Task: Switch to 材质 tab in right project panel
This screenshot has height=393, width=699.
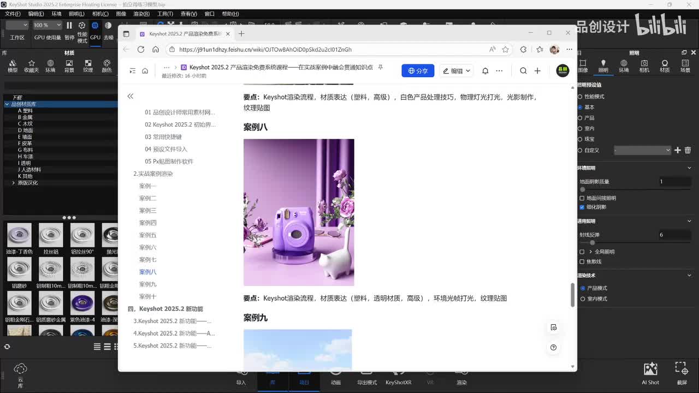Action: [x=665, y=66]
